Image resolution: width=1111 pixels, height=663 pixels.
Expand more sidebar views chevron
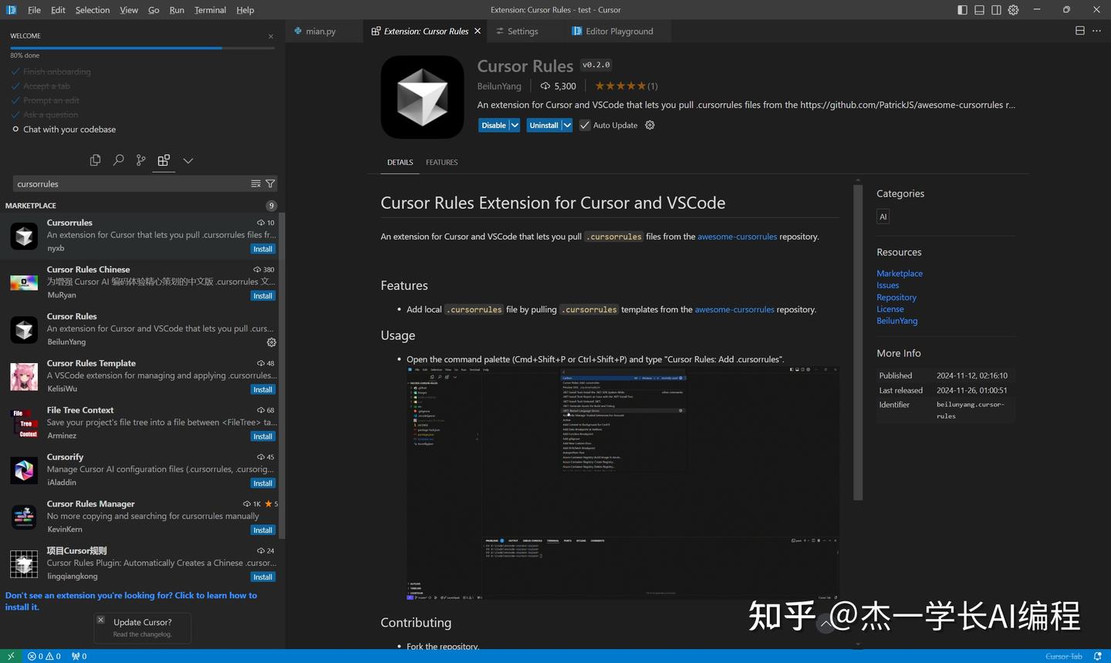pyautogui.click(x=188, y=160)
